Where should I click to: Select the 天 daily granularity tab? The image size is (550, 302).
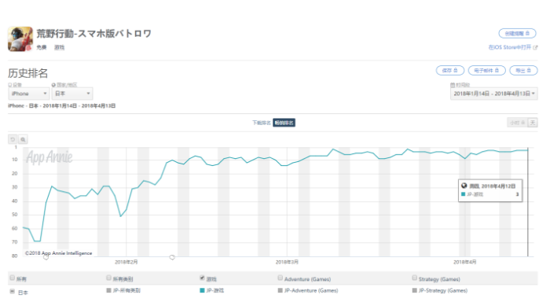coord(533,123)
